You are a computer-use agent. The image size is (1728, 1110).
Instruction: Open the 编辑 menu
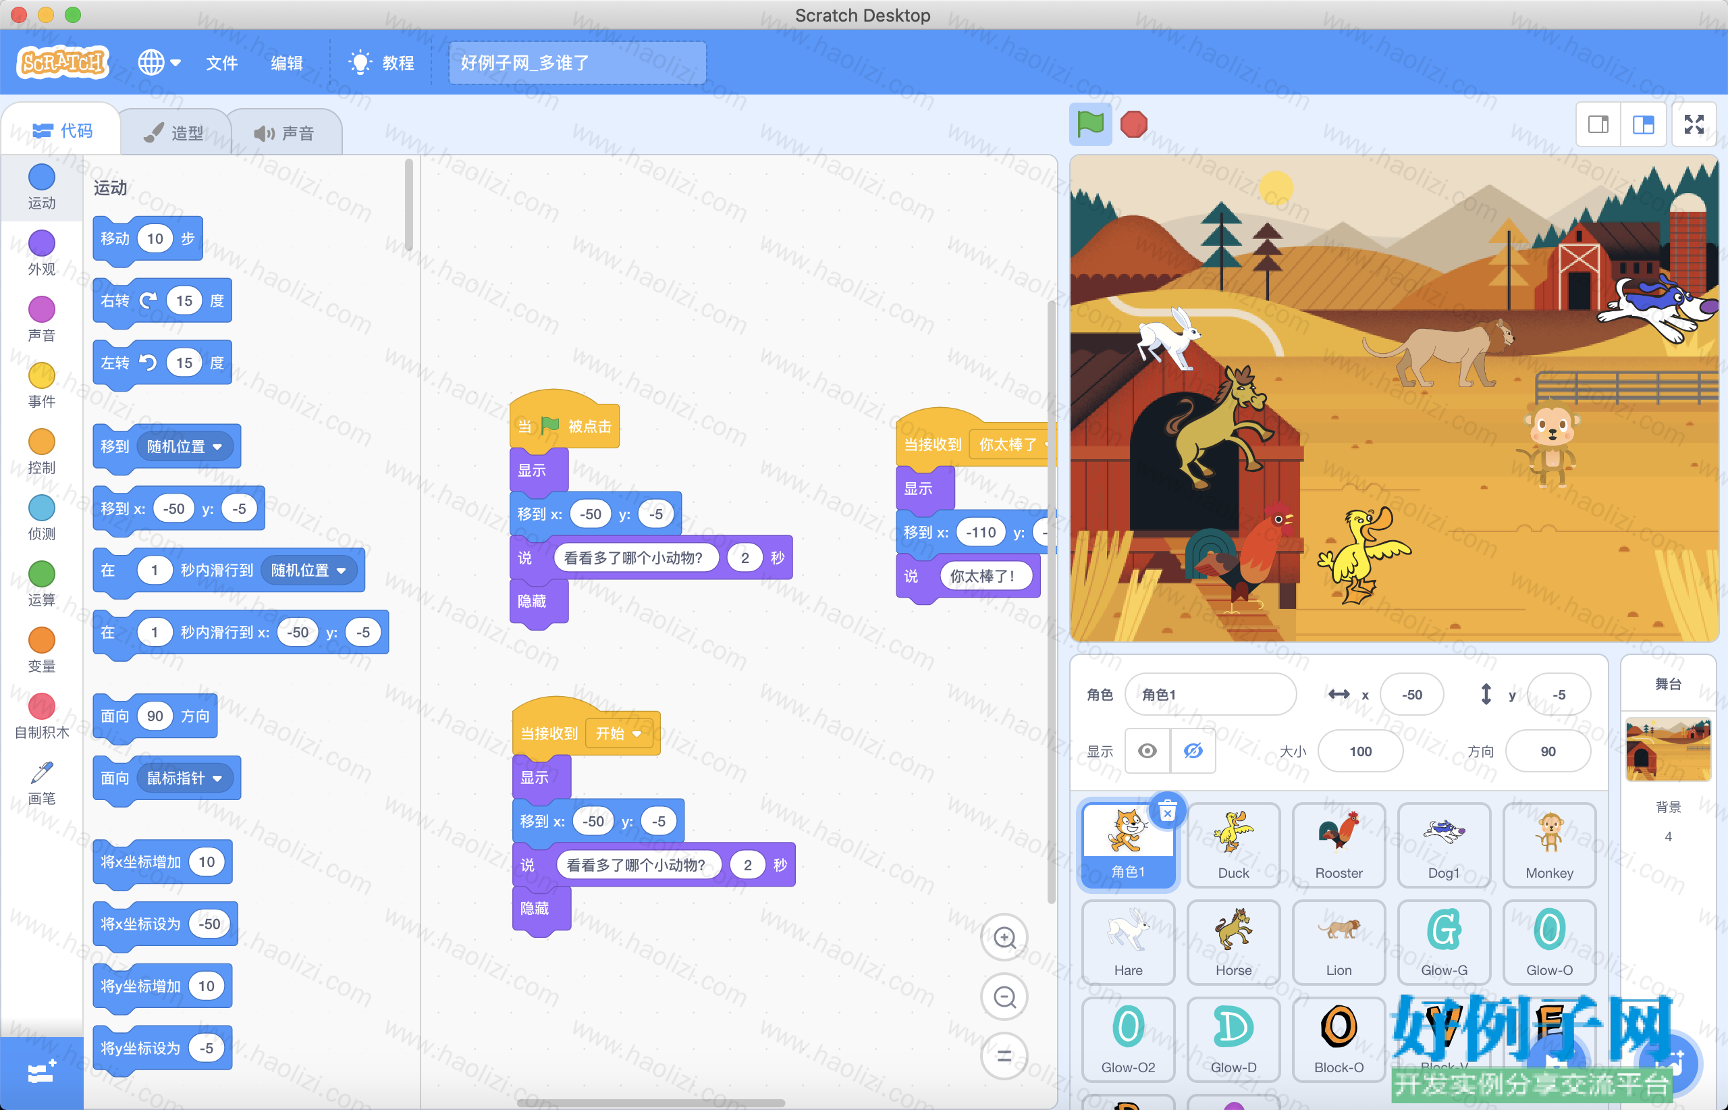pyautogui.click(x=286, y=63)
